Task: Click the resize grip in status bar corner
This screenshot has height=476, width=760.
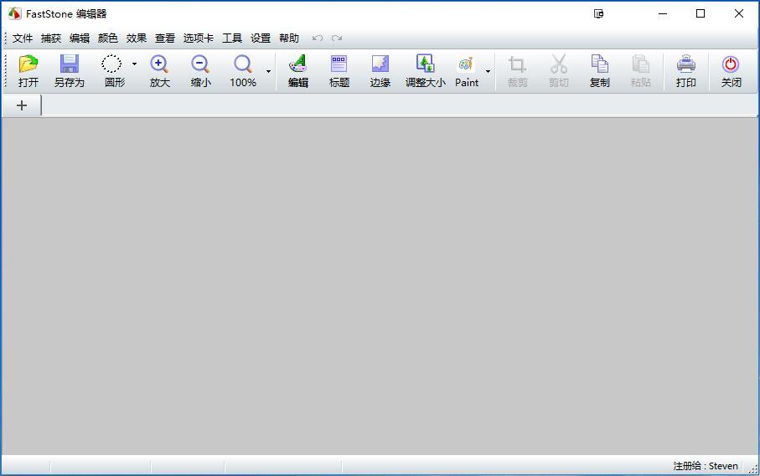Action: (x=752, y=468)
